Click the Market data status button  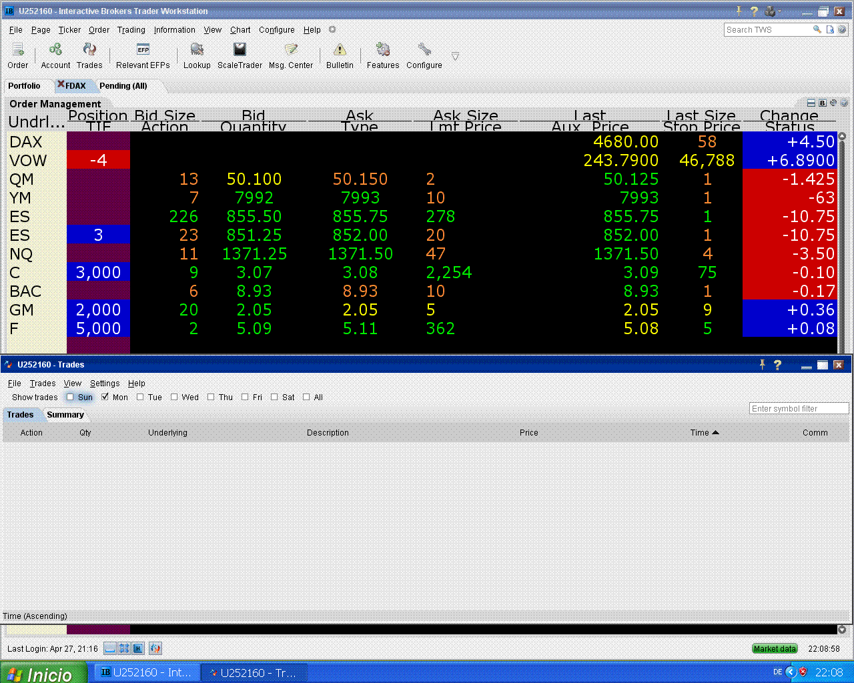click(775, 648)
